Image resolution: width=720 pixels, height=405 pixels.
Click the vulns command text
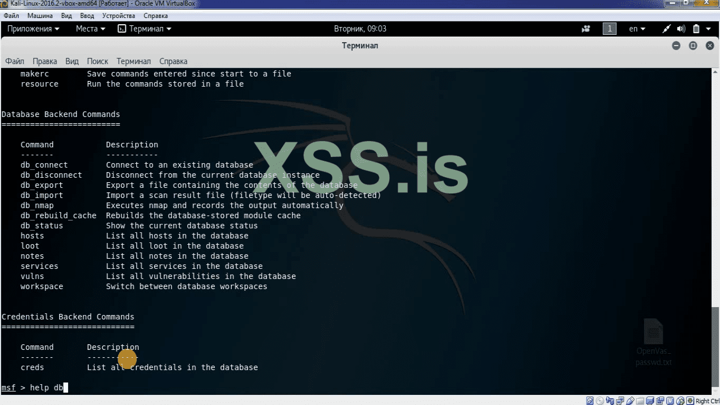(32, 276)
